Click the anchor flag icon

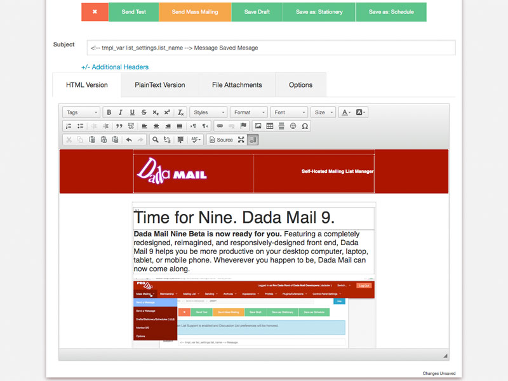243,126
